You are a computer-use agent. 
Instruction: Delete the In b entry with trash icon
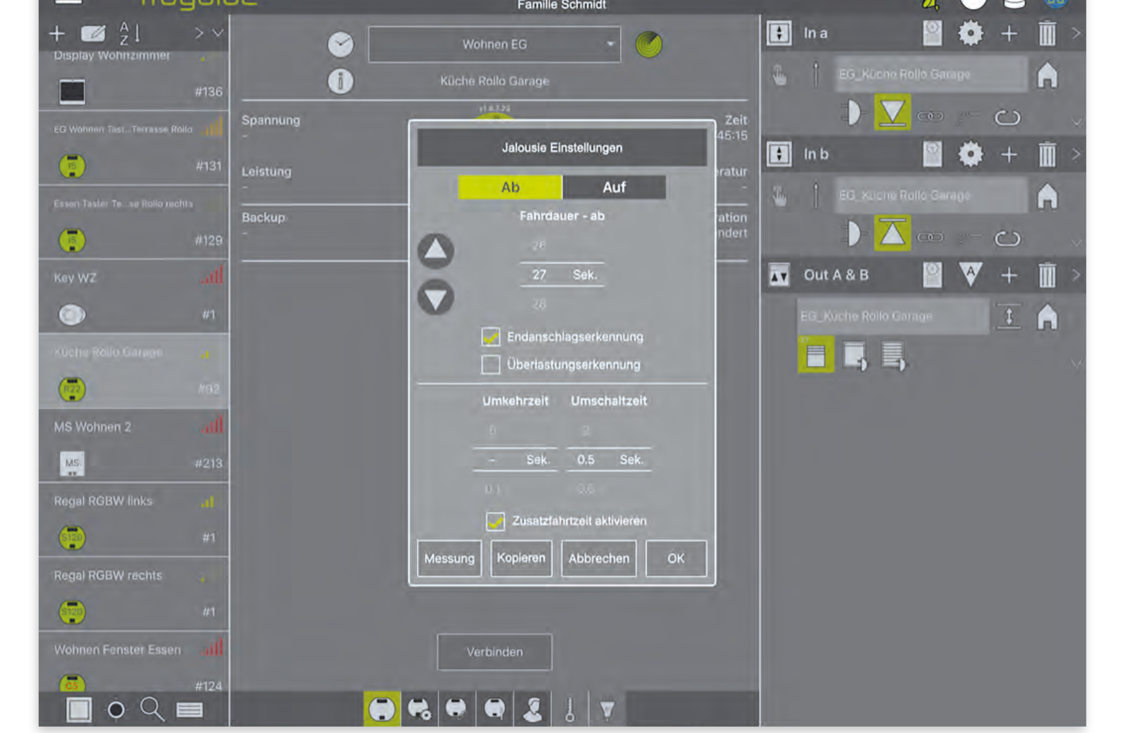coord(1047,154)
